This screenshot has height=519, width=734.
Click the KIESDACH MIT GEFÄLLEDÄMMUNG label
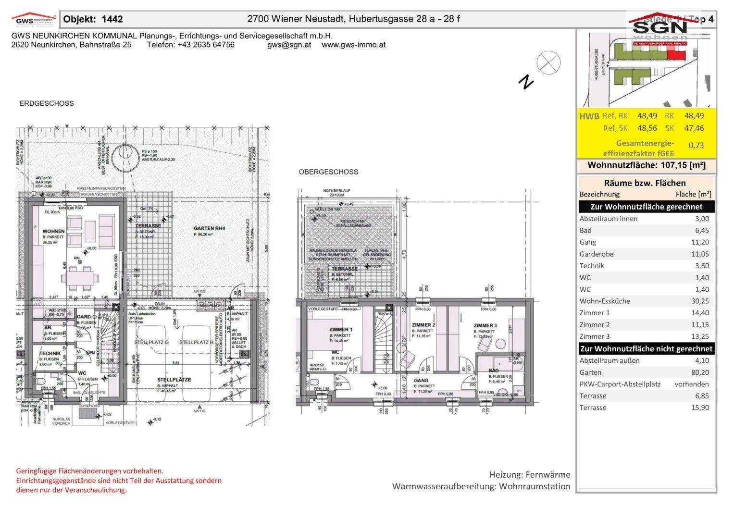click(352, 223)
